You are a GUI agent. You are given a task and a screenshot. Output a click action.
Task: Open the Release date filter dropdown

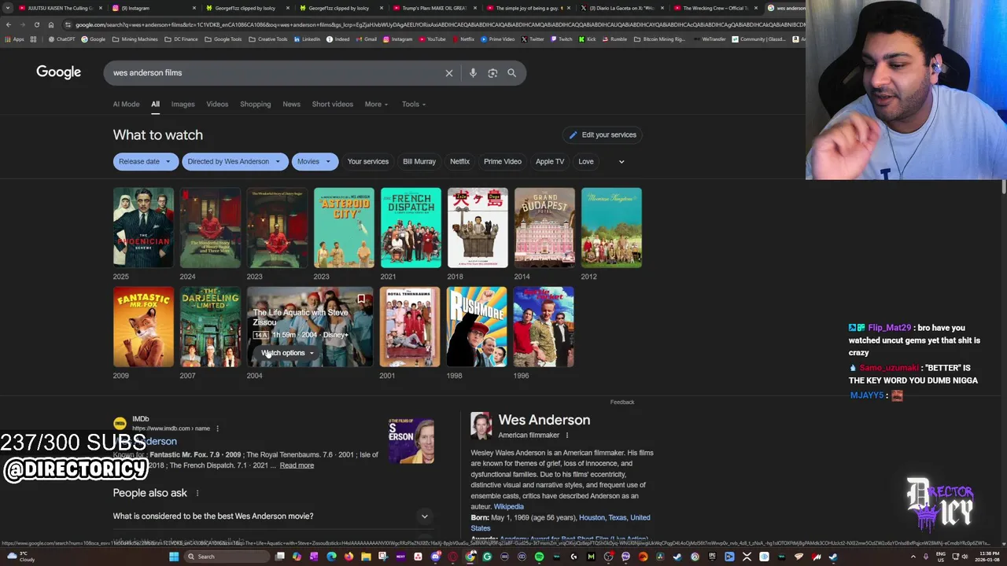pyautogui.click(x=146, y=162)
